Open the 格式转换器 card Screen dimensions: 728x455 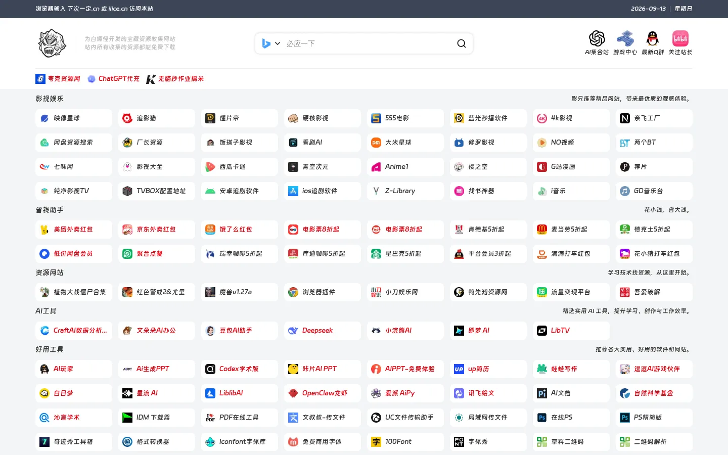(x=157, y=442)
